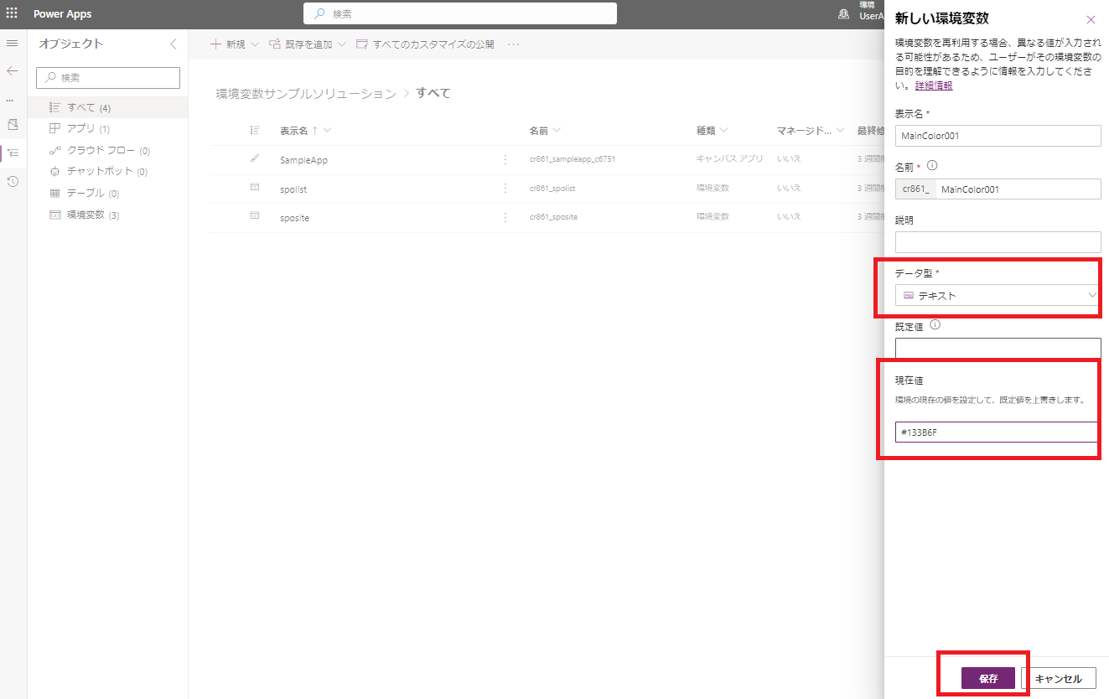This screenshot has height=699, width=1109.
Task: Click the back arrow in left rail
Action: [12, 71]
